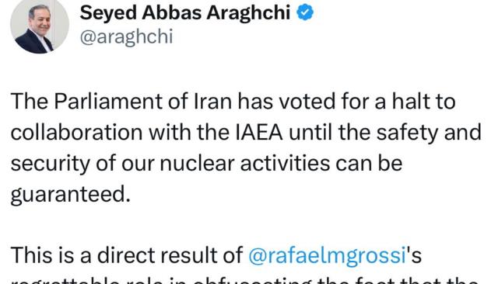Click the first tweet paragraph about Parliament
This screenshot has width=498, height=284.
[246, 148]
